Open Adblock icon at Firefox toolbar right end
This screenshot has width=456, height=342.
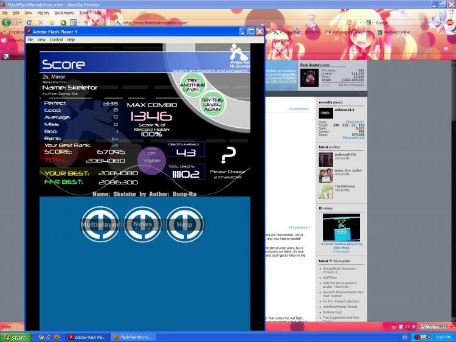[450, 23]
